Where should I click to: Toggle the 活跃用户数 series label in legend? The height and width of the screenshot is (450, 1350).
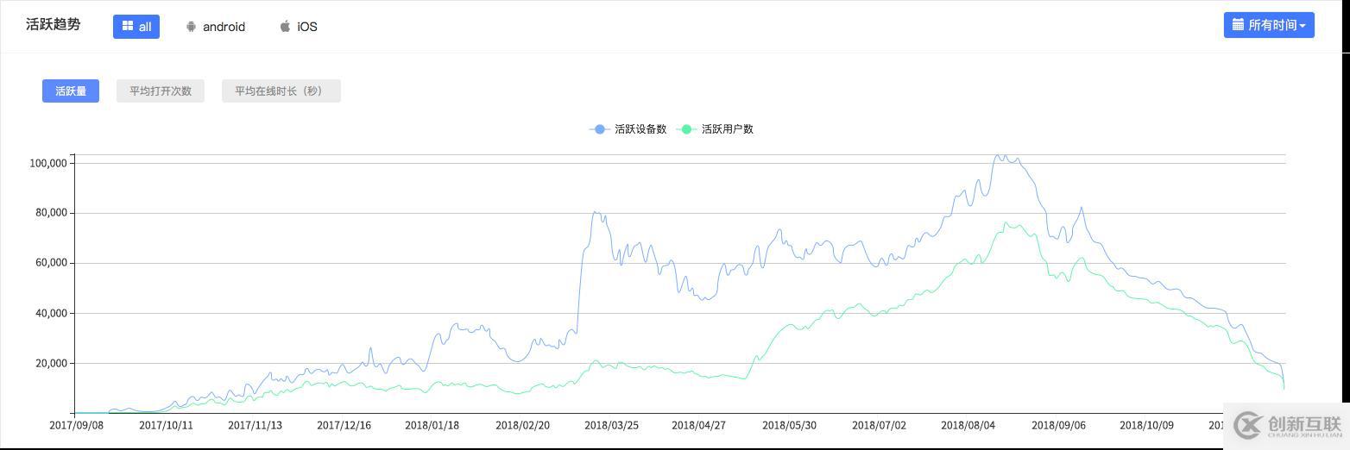[728, 129]
